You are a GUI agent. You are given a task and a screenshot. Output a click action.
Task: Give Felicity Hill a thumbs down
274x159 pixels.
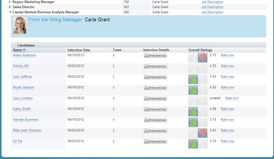click(x=203, y=68)
